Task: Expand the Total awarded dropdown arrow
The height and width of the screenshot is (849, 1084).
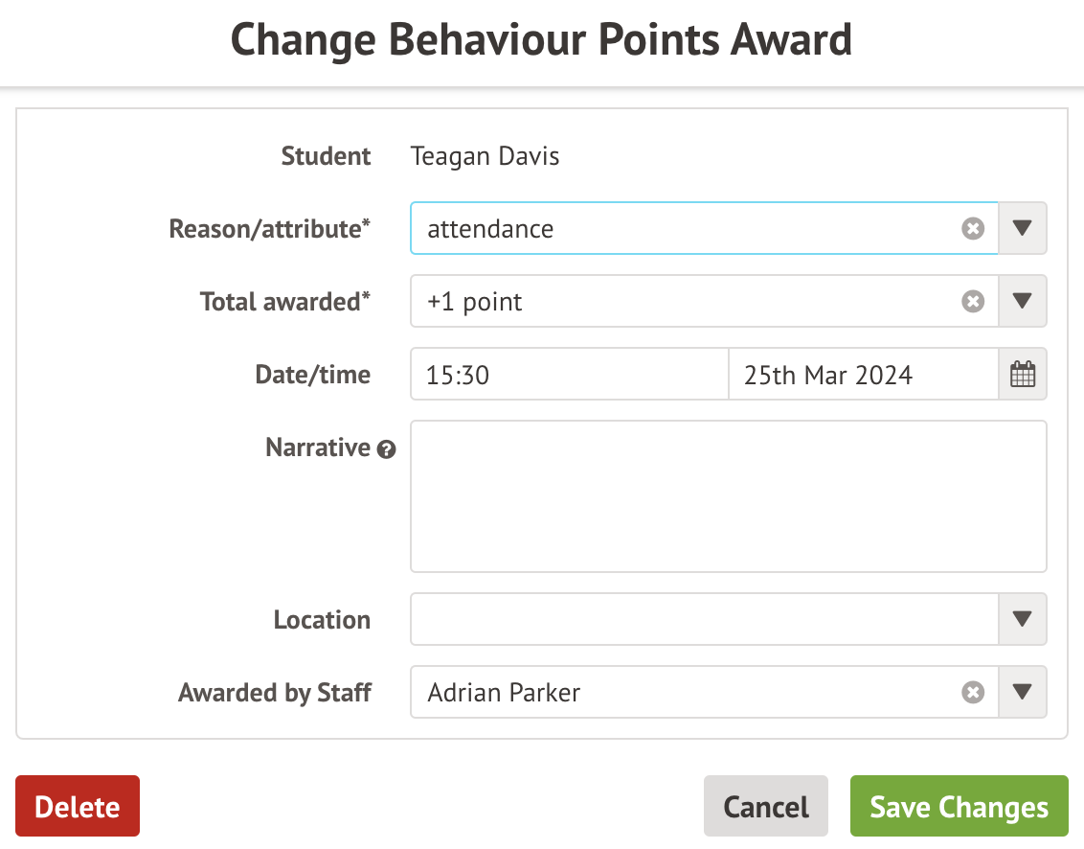Action: tap(1023, 302)
